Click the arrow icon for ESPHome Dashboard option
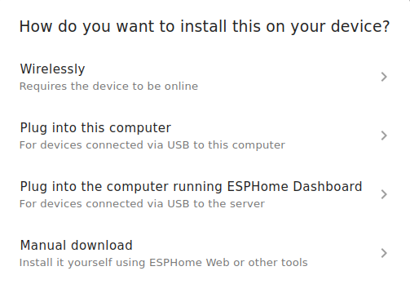The width and height of the screenshot is (410, 302). [384, 194]
